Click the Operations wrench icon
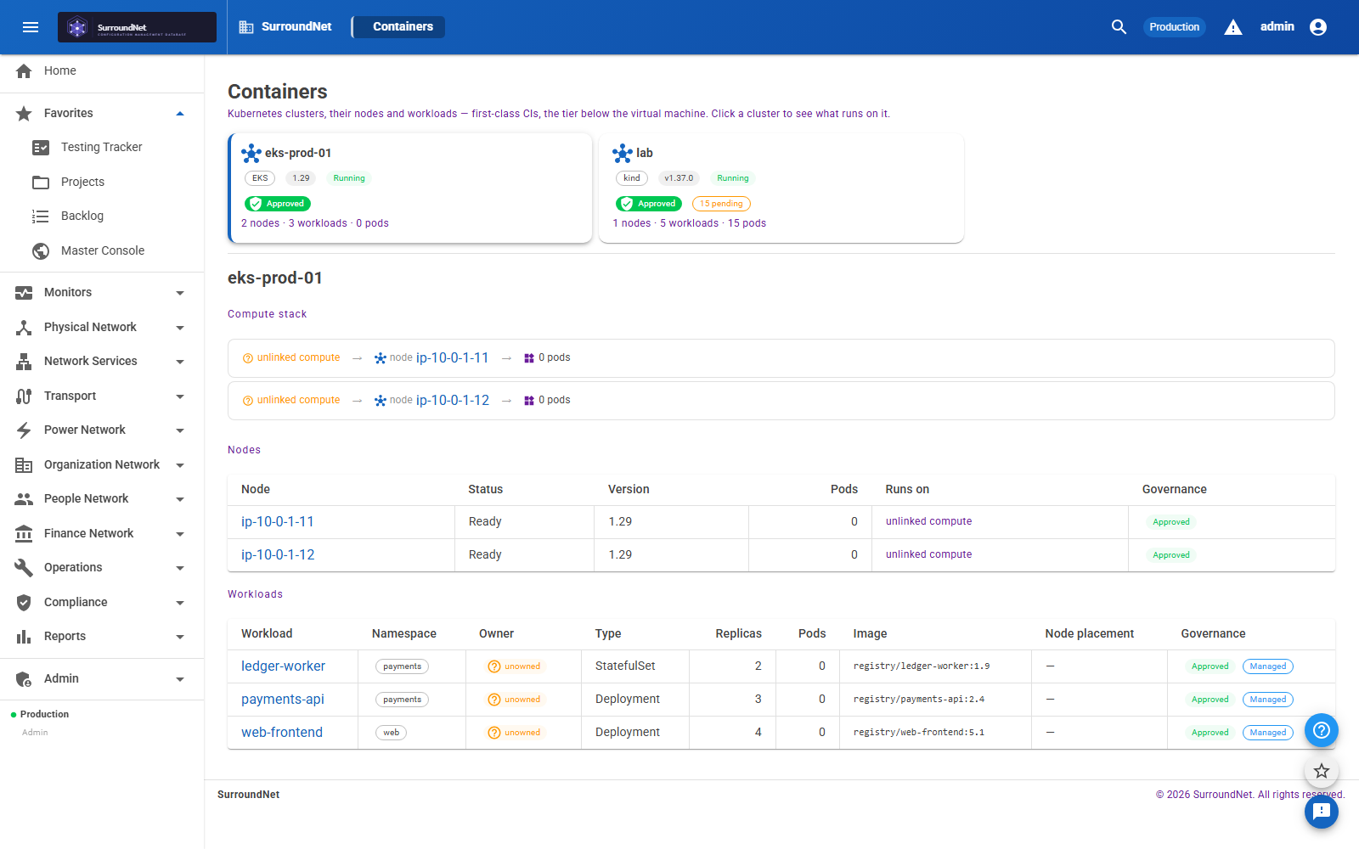Viewport: 1359px width, 849px height. (x=24, y=568)
